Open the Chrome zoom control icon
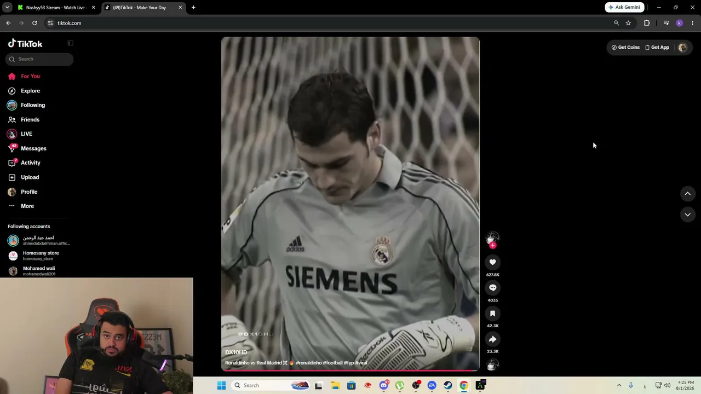The width and height of the screenshot is (701, 394). (616, 23)
